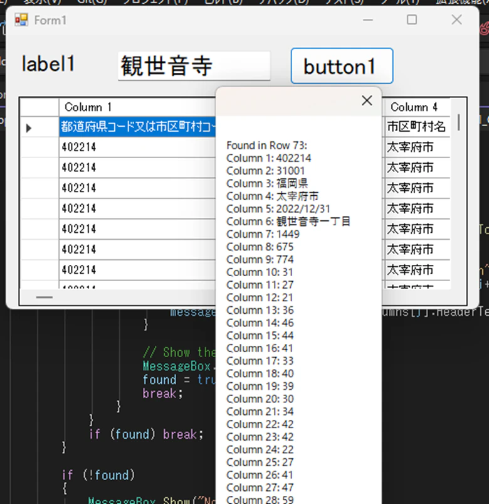Screen dimensions: 489x504
Task: Minimize the Form1 window
Action: 368,20
